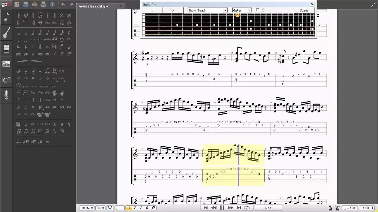Open the effects pedal panel tab
Screen dimensions: 378x212
click(6, 48)
